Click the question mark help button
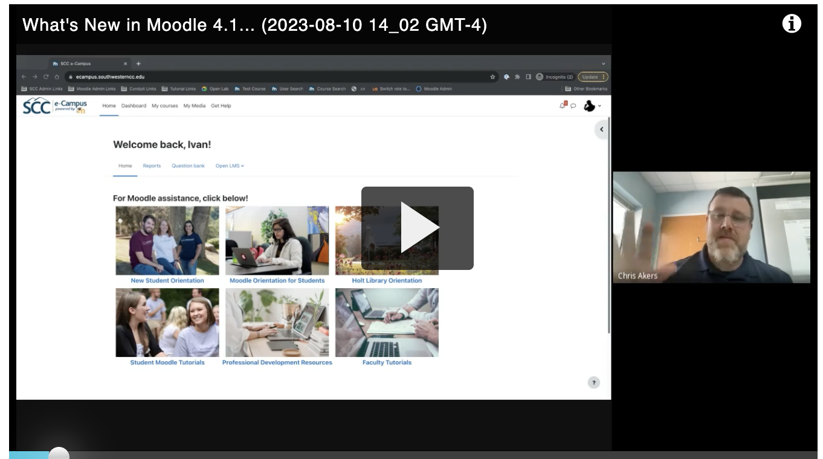Viewport: 823px width, 459px height. pos(594,382)
